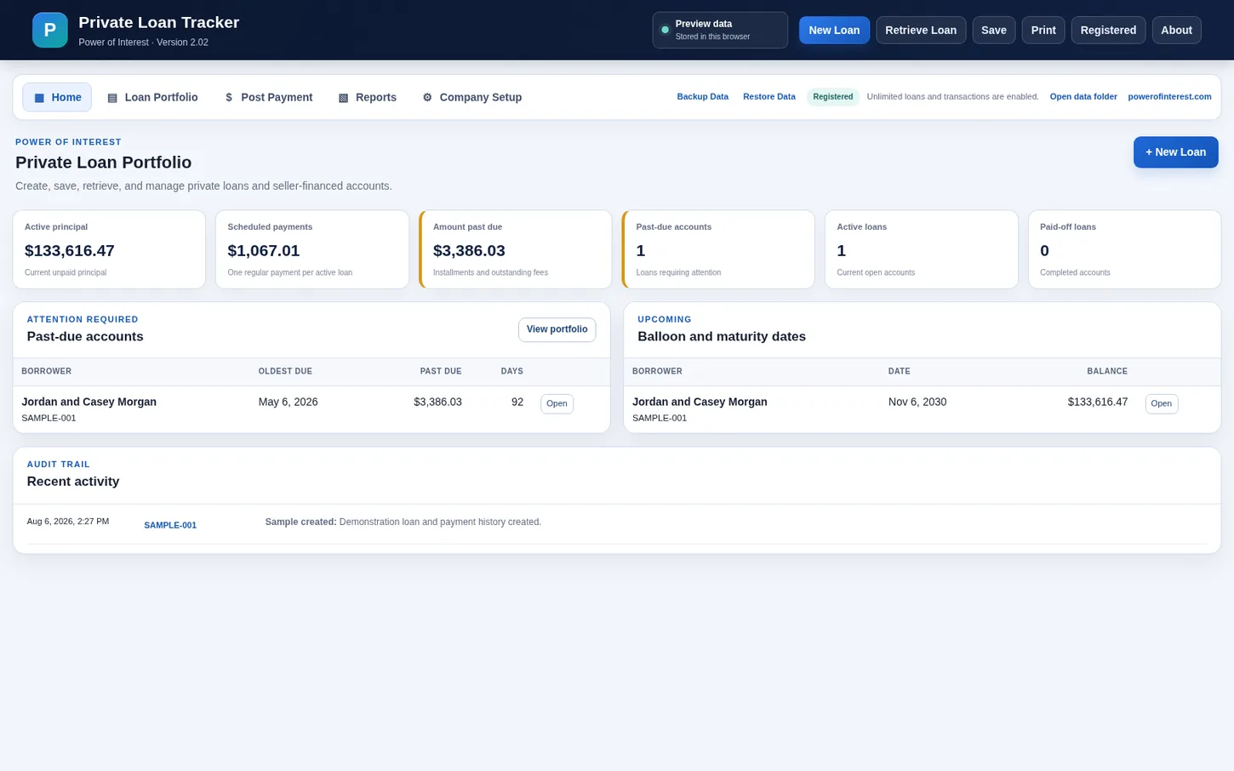Visit the powerofinterest.com link
The width and height of the screenshot is (1234, 771).
tap(1169, 97)
